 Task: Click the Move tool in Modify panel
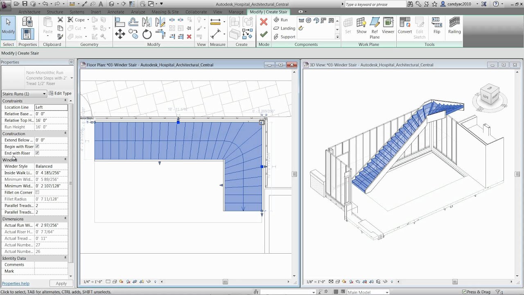[120, 34]
